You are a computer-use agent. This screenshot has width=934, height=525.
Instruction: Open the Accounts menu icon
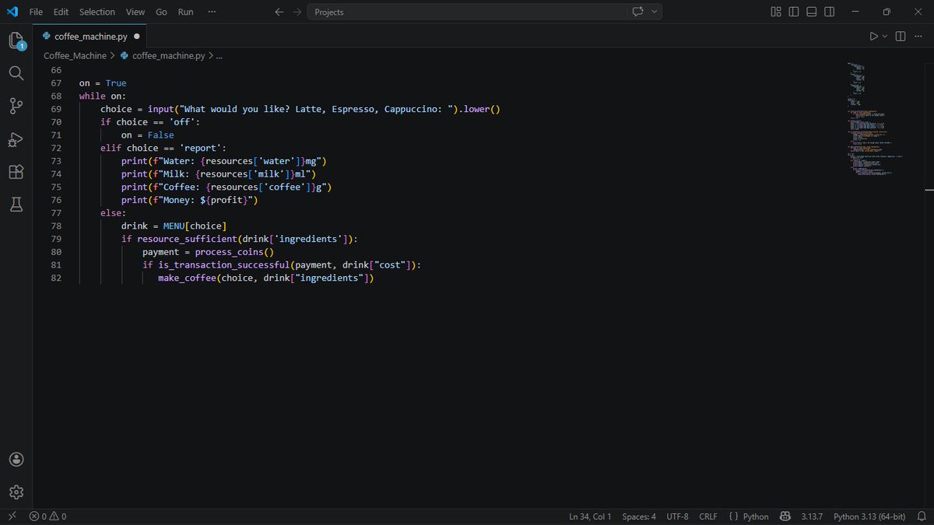[16, 460]
